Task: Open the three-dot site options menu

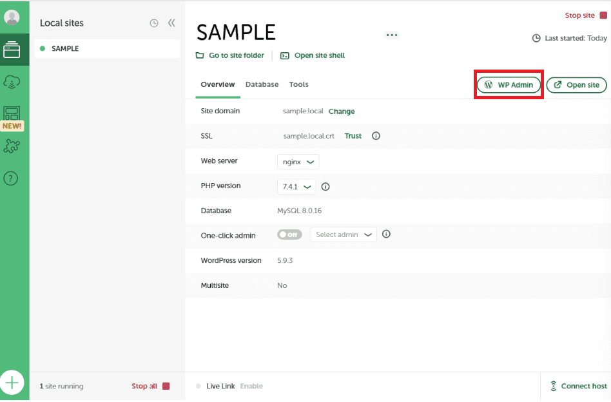Action: [x=392, y=35]
